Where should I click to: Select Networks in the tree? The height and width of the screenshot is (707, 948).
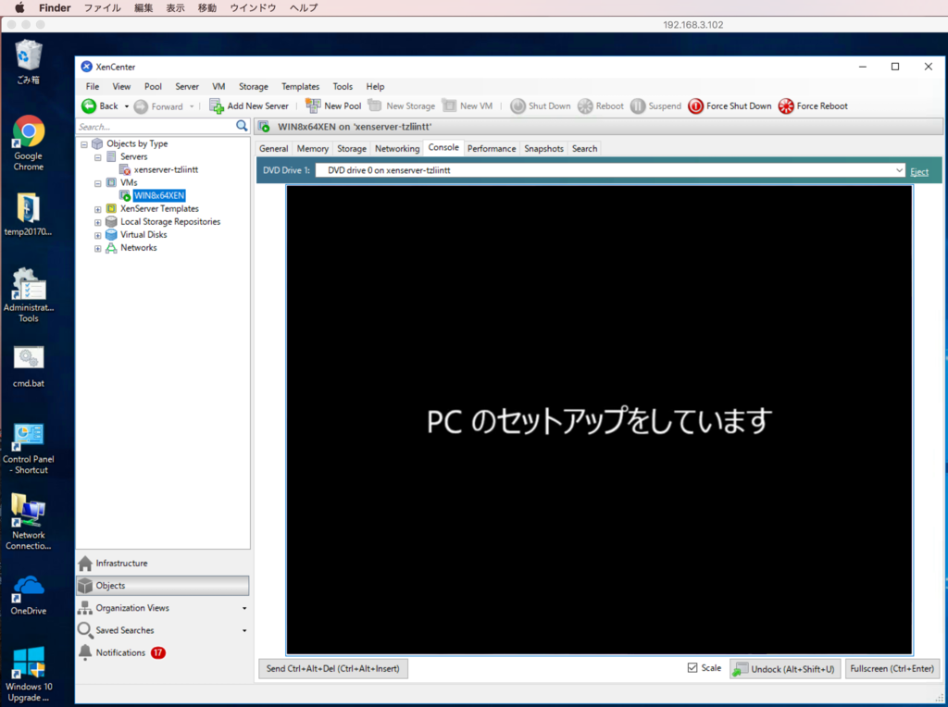click(x=139, y=248)
